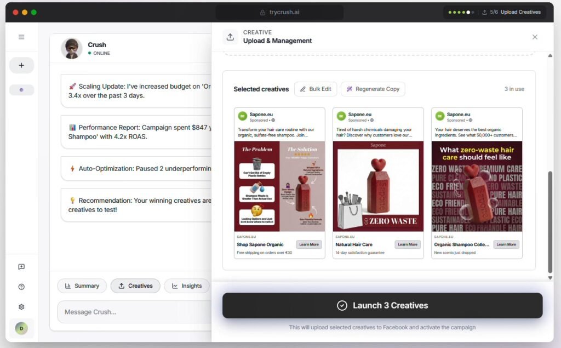Click Learn More on Natural Hair Care ad
This screenshot has height=348, width=561.
(x=407, y=244)
